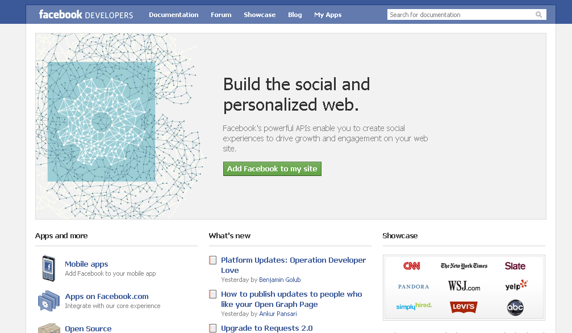572x333 pixels.
Task: Click the Facebook Developers logo
Action: pyautogui.click(x=86, y=15)
